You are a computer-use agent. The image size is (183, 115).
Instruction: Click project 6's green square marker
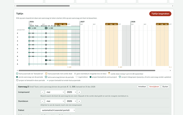[x=29, y=49]
